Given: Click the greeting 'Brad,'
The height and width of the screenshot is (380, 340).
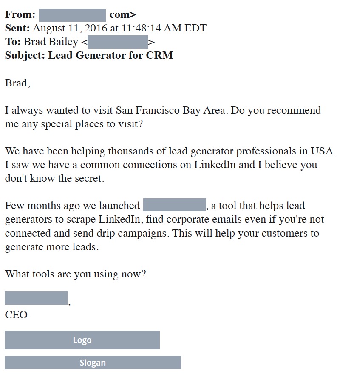Looking at the screenshot, I should (18, 83).
